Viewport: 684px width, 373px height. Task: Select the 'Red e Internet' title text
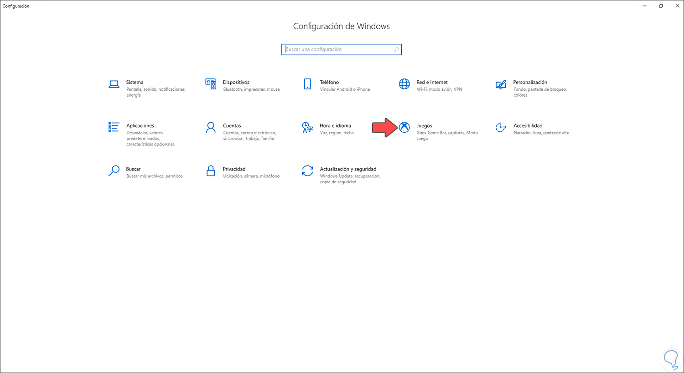point(432,82)
